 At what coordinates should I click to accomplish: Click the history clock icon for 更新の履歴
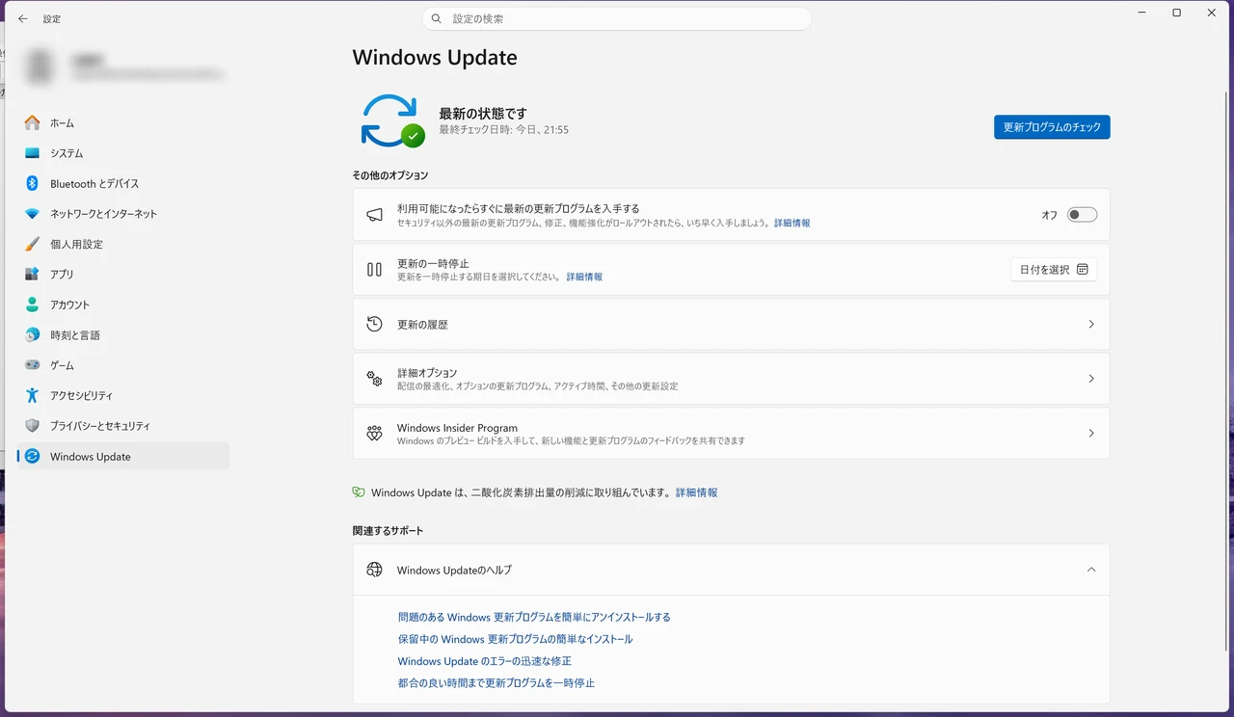(374, 324)
